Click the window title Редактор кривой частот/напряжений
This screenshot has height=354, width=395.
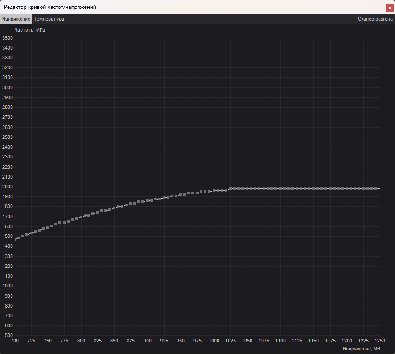pos(50,7)
